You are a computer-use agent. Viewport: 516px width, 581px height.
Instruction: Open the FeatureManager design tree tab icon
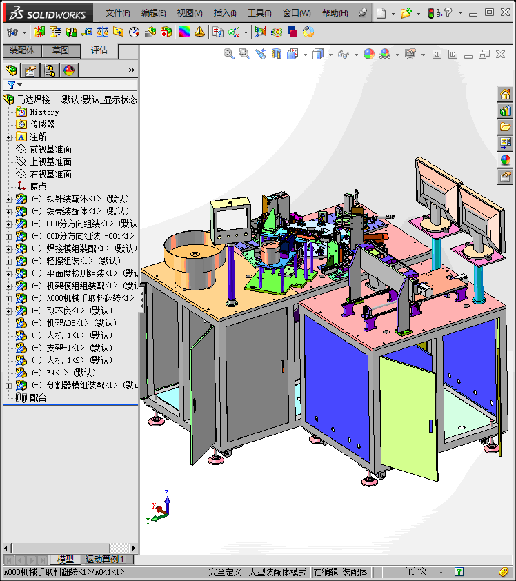tap(11, 70)
